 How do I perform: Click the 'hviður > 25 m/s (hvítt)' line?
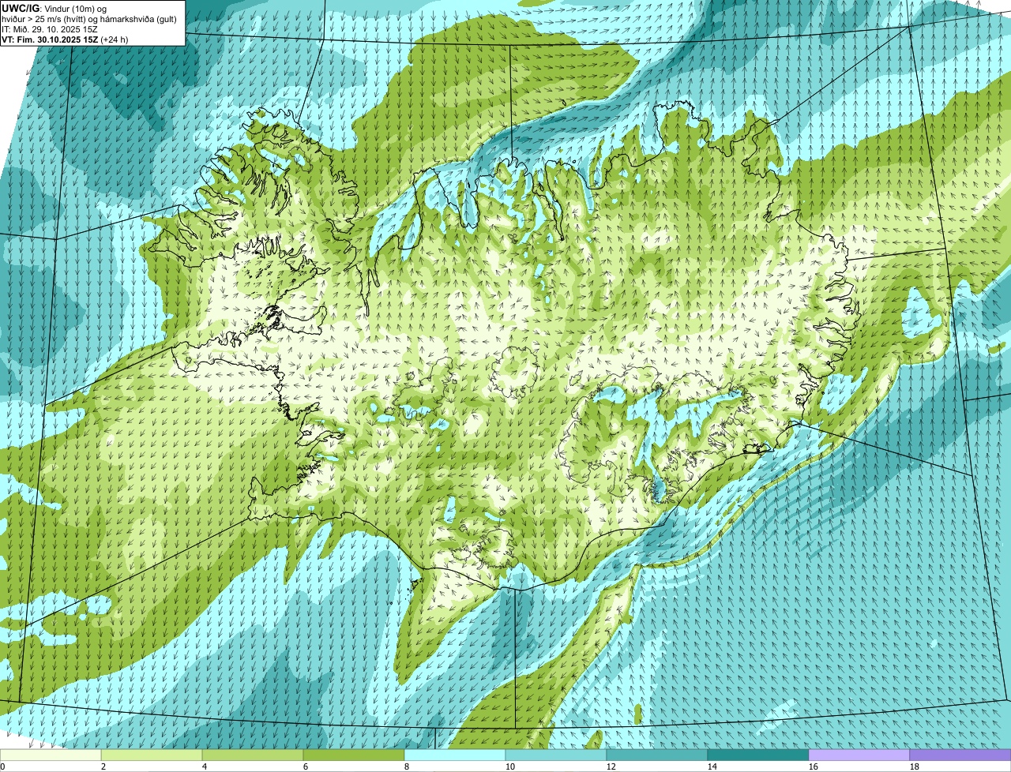(x=89, y=19)
